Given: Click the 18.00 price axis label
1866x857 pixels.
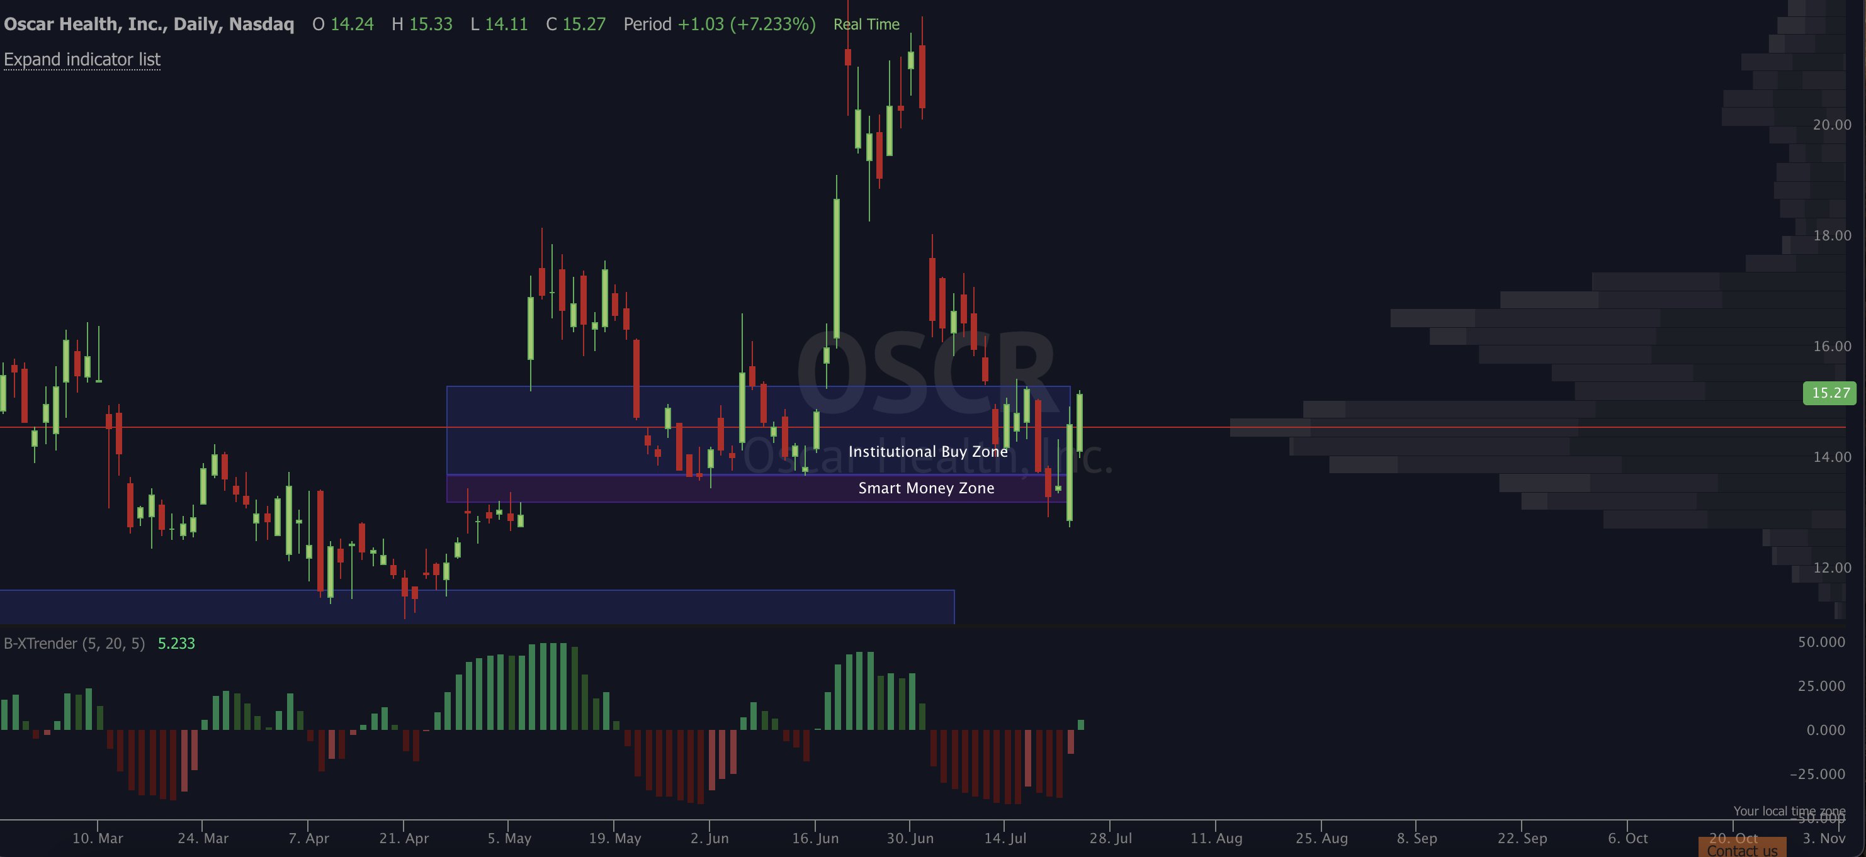Looking at the screenshot, I should (x=1832, y=235).
